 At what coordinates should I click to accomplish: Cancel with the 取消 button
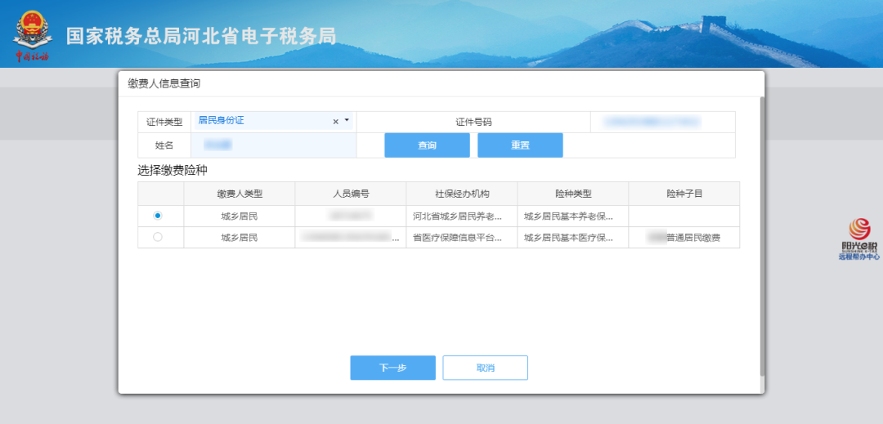pos(485,368)
